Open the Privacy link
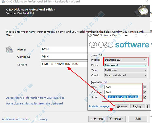The image size is (152, 123). (x=43, y=119)
